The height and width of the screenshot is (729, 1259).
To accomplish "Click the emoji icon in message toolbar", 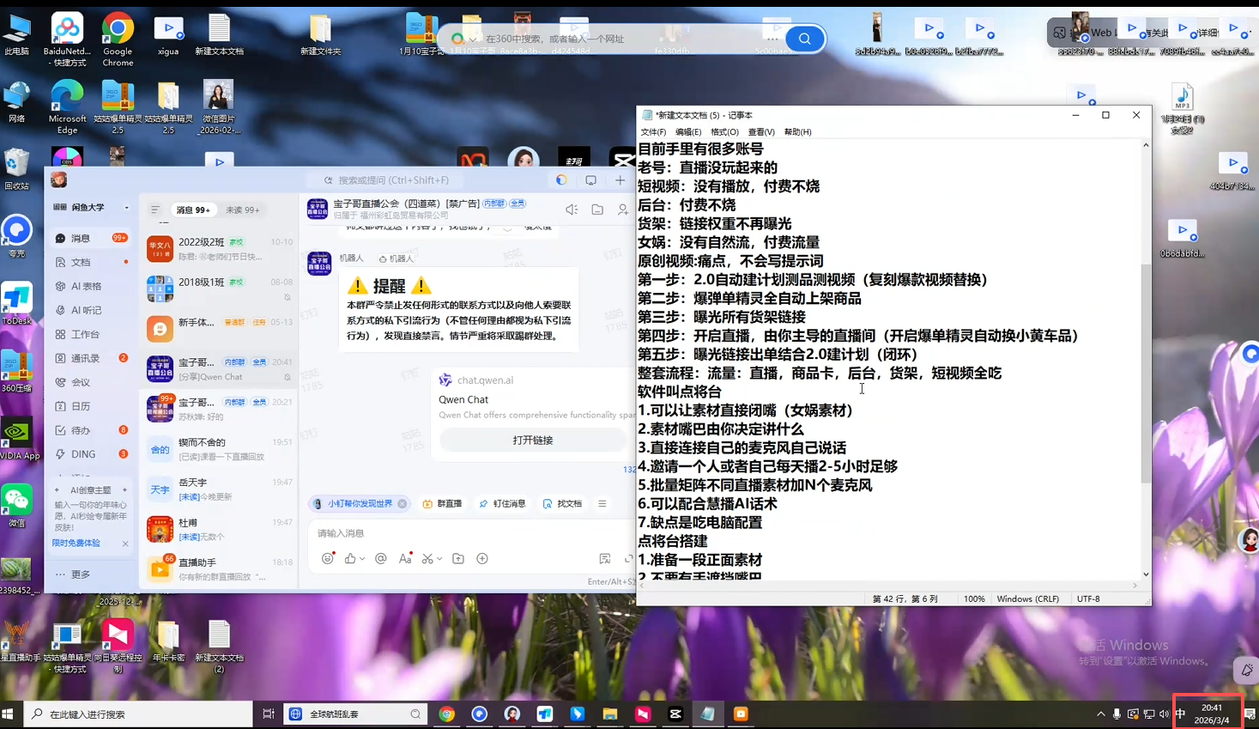I will pyautogui.click(x=327, y=559).
